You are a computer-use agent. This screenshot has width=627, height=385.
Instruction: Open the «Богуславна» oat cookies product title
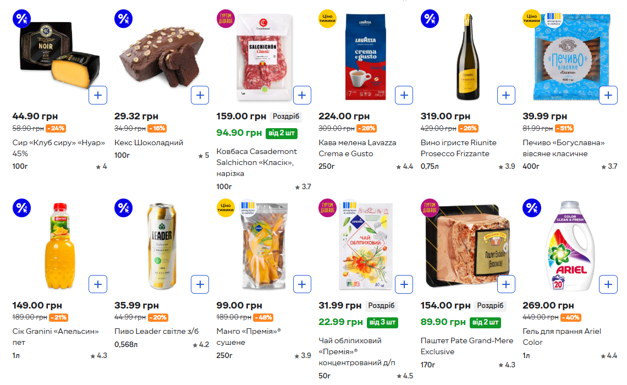(564, 148)
